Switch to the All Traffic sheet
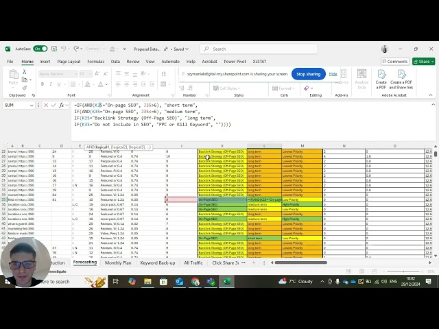The height and width of the screenshot is (329, 439). click(193, 263)
